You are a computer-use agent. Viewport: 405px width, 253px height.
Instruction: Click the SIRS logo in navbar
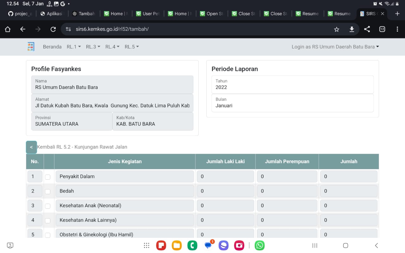point(31,46)
